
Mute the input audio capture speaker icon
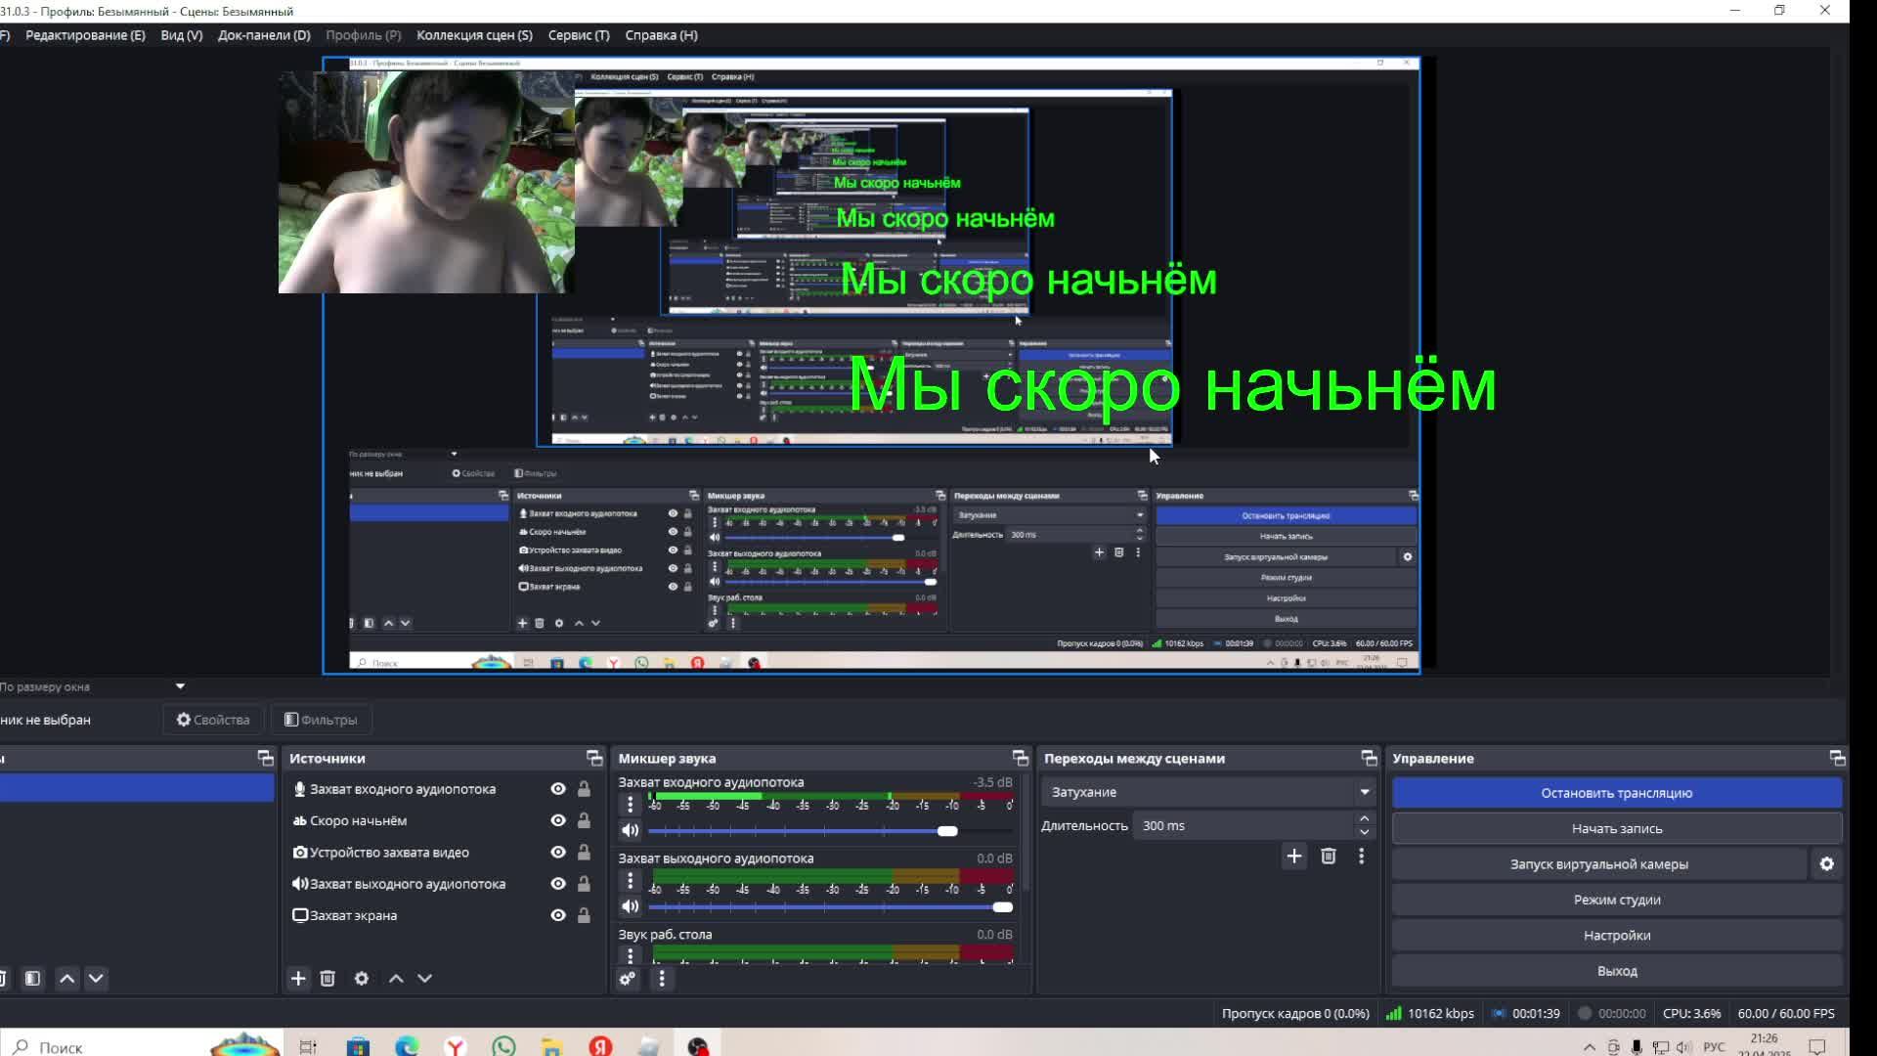coord(631,831)
